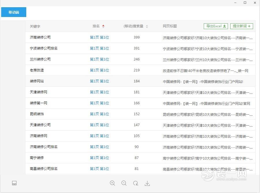Click the download icon in the bottom toolbar

[147, 183]
